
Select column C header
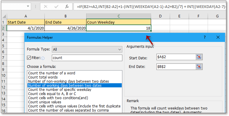tap(118, 16)
